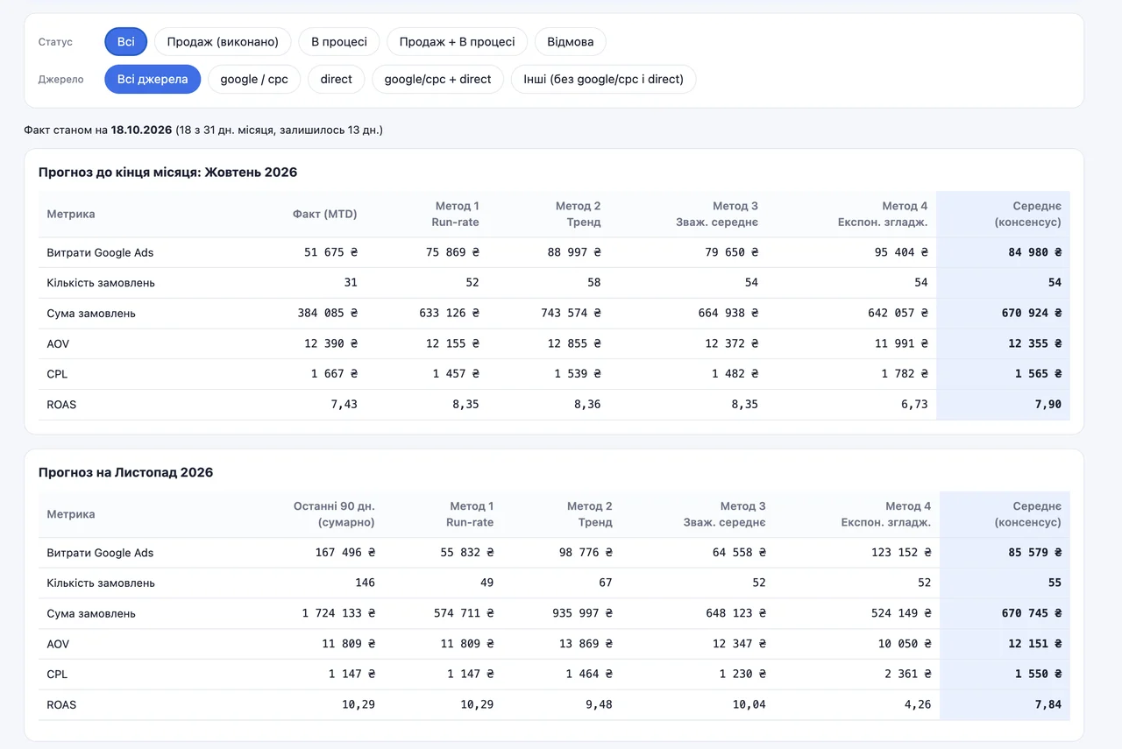The image size is (1122, 749).
Task: Select the 'Всі' status filter
Action: pos(126,41)
